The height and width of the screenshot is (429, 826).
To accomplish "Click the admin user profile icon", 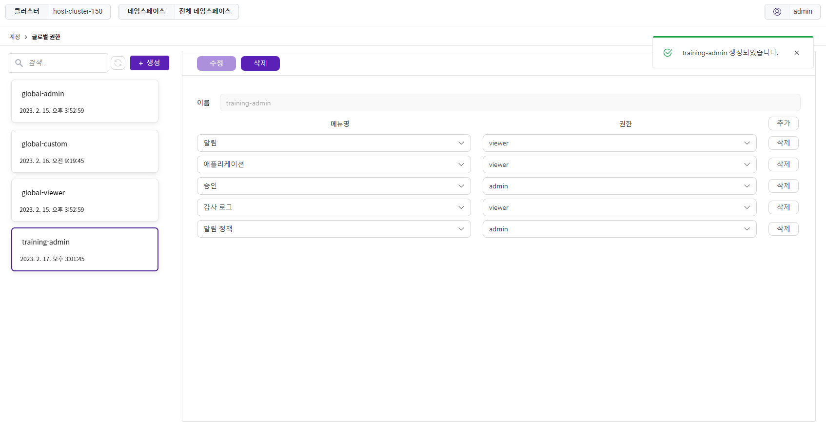I will (777, 12).
